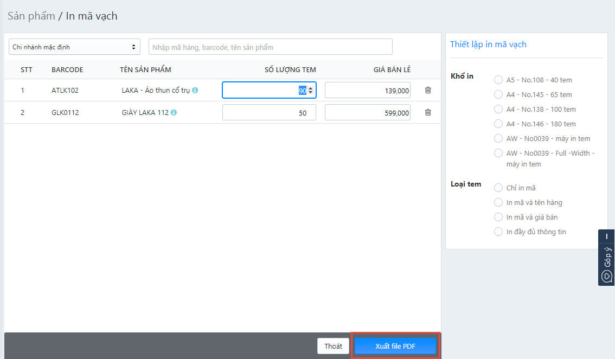Screen dimensions: 615x359
Task: Delete the ATLK102 product row
Action: pyautogui.click(x=428, y=90)
